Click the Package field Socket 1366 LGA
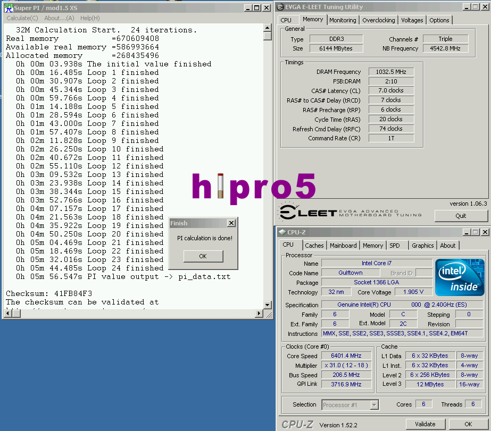Image resolution: width=491 pixels, height=431 pixels. [377, 282]
